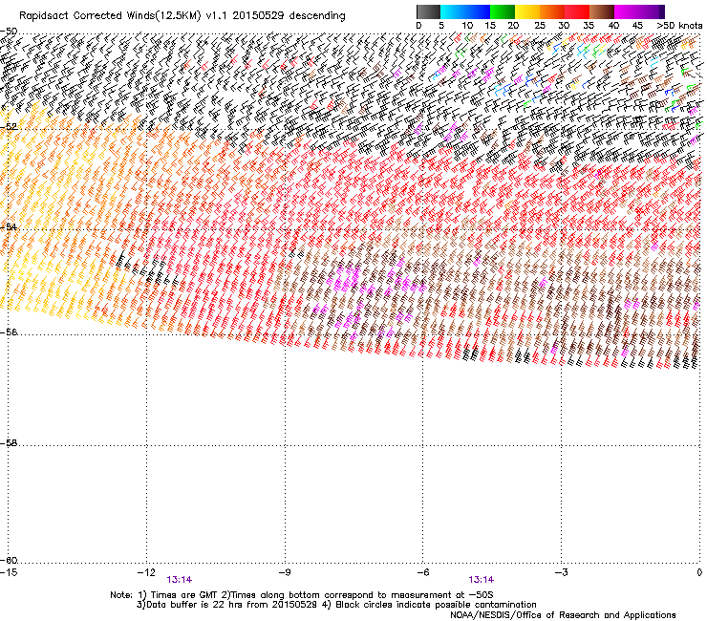Click the "-9" longitude axis label
This screenshot has width=707, height=621.
pos(285,572)
